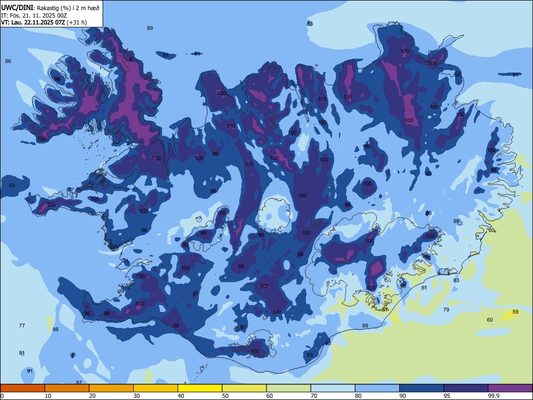
Task: Click the '88' humidity value on the map
Action: tap(55, 329)
